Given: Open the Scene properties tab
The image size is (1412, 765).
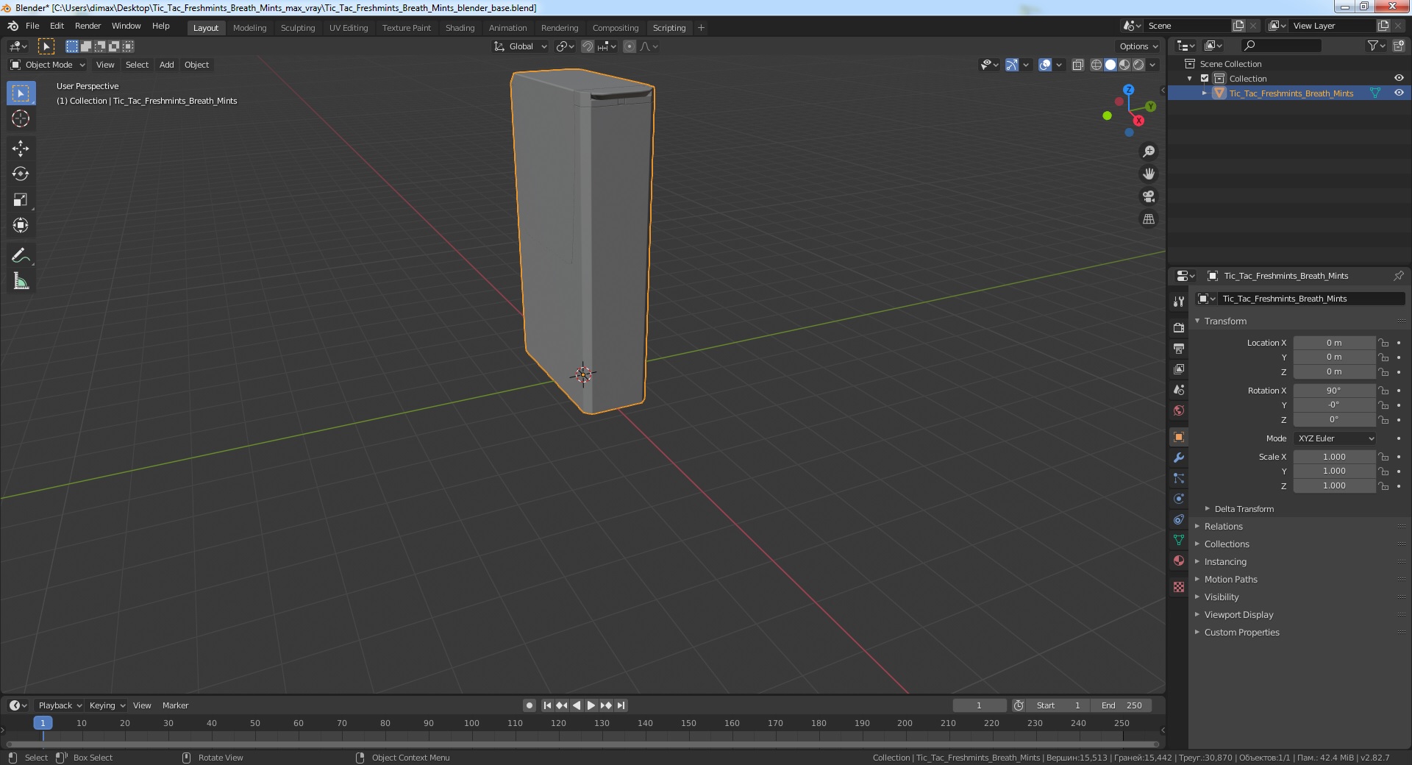Looking at the screenshot, I should pyautogui.click(x=1179, y=390).
